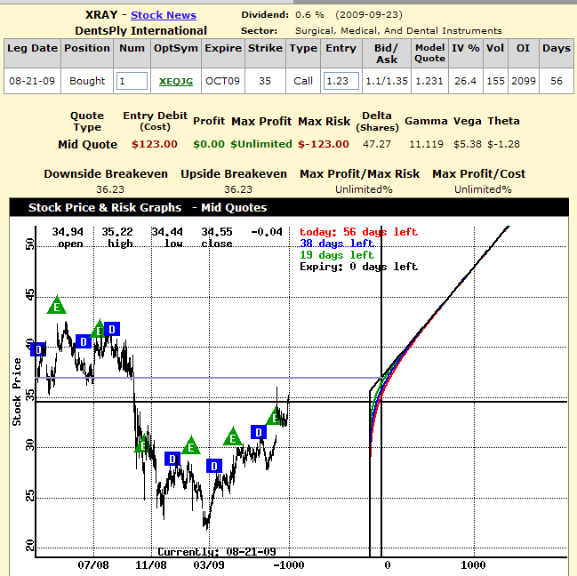Click the model quote value 1.231
This screenshot has width=577, height=576.
[x=429, y=81]
